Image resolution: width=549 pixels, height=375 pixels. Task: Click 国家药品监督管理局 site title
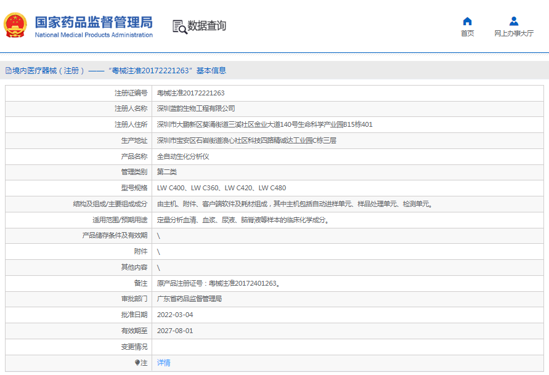click(94, 22)
